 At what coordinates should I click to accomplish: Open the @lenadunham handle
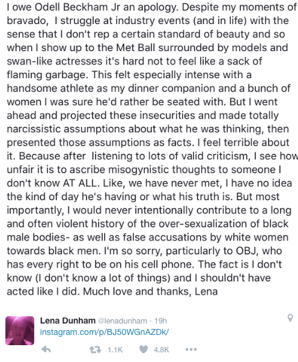coord(123,321)
